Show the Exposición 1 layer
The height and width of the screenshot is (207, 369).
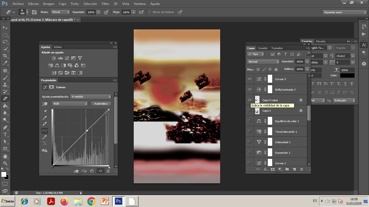coord(250,152)
